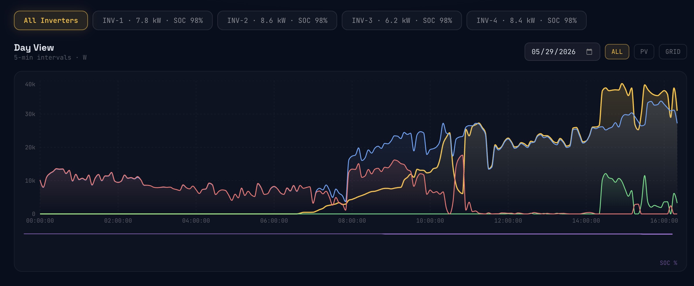Open the INV-4 8.4 kW tab

526,21
